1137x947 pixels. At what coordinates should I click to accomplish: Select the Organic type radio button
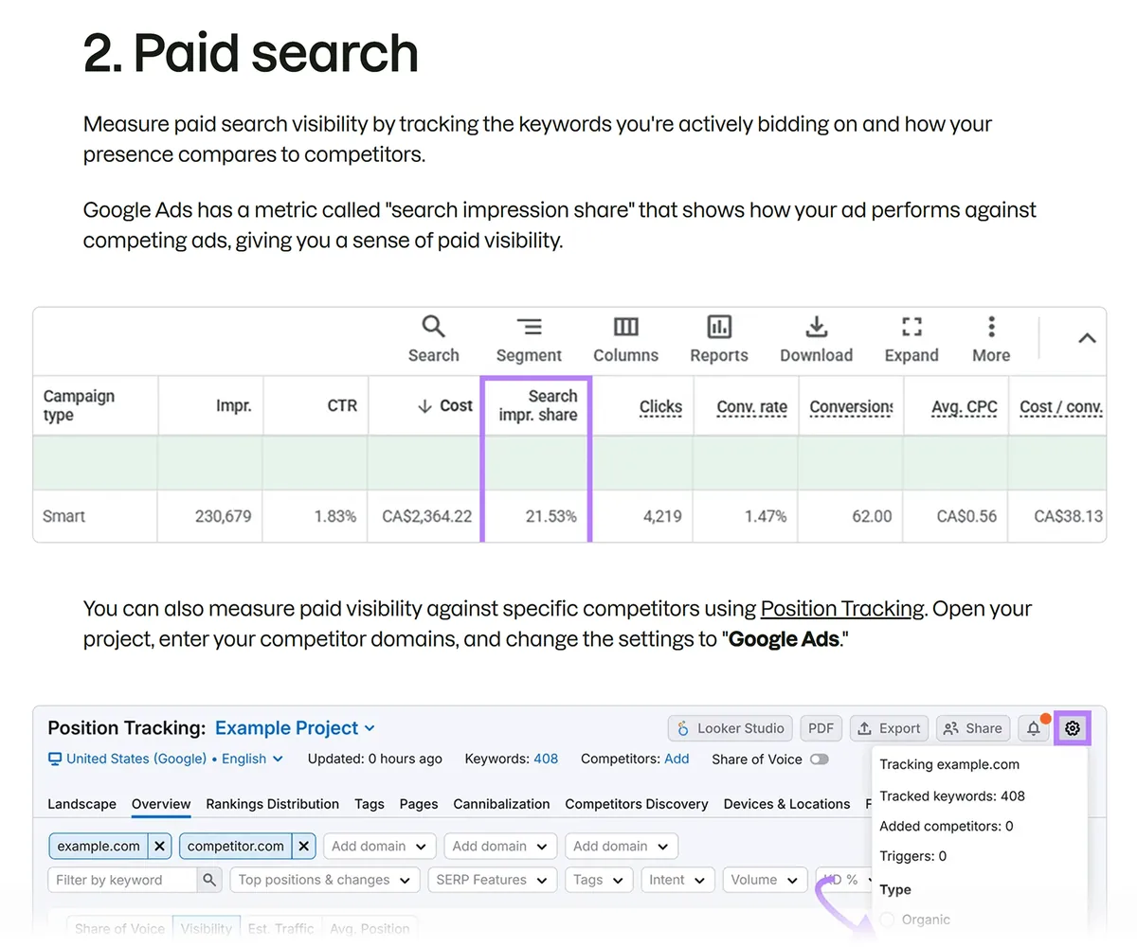[888, 920]
